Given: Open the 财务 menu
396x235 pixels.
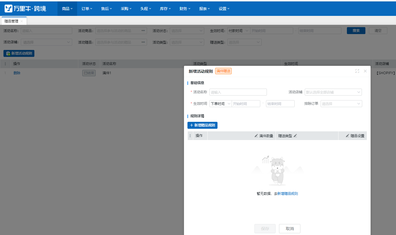Looking at the screenshot, I should (x=185, y=9).
